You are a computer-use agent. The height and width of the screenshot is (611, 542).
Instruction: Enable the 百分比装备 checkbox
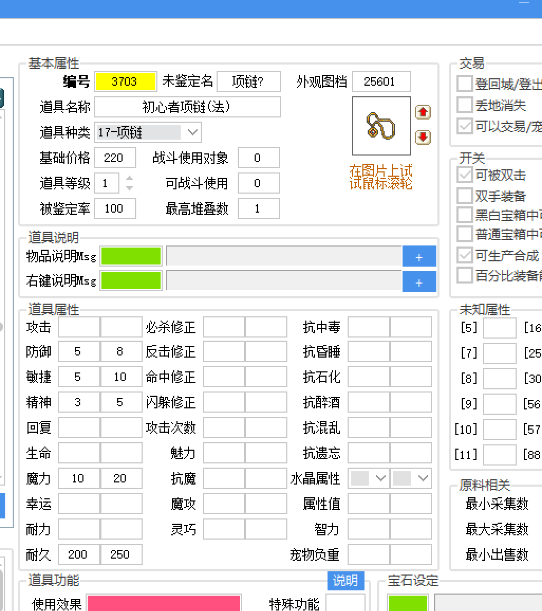464,275
